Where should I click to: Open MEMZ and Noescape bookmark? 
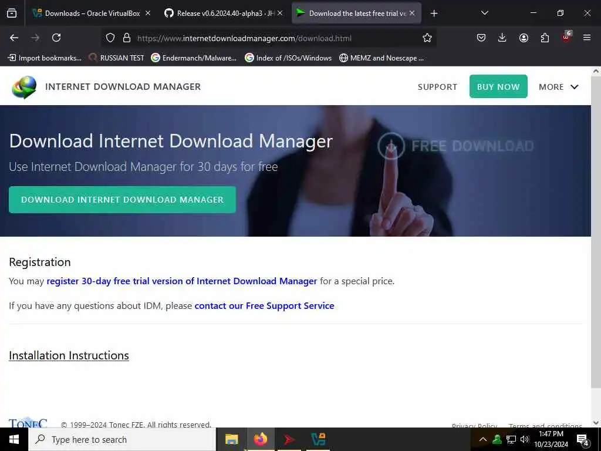click(381, 58)
